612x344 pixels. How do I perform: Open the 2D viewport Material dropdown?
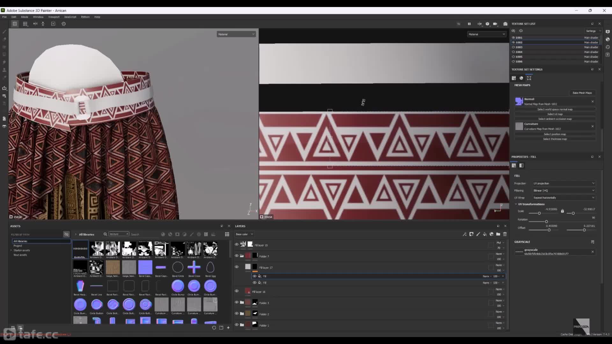tap(487, 34)
